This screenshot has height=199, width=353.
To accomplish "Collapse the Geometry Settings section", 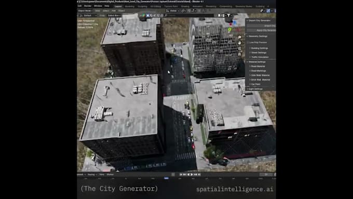I will pyautogui.click(x=248, y=36).
